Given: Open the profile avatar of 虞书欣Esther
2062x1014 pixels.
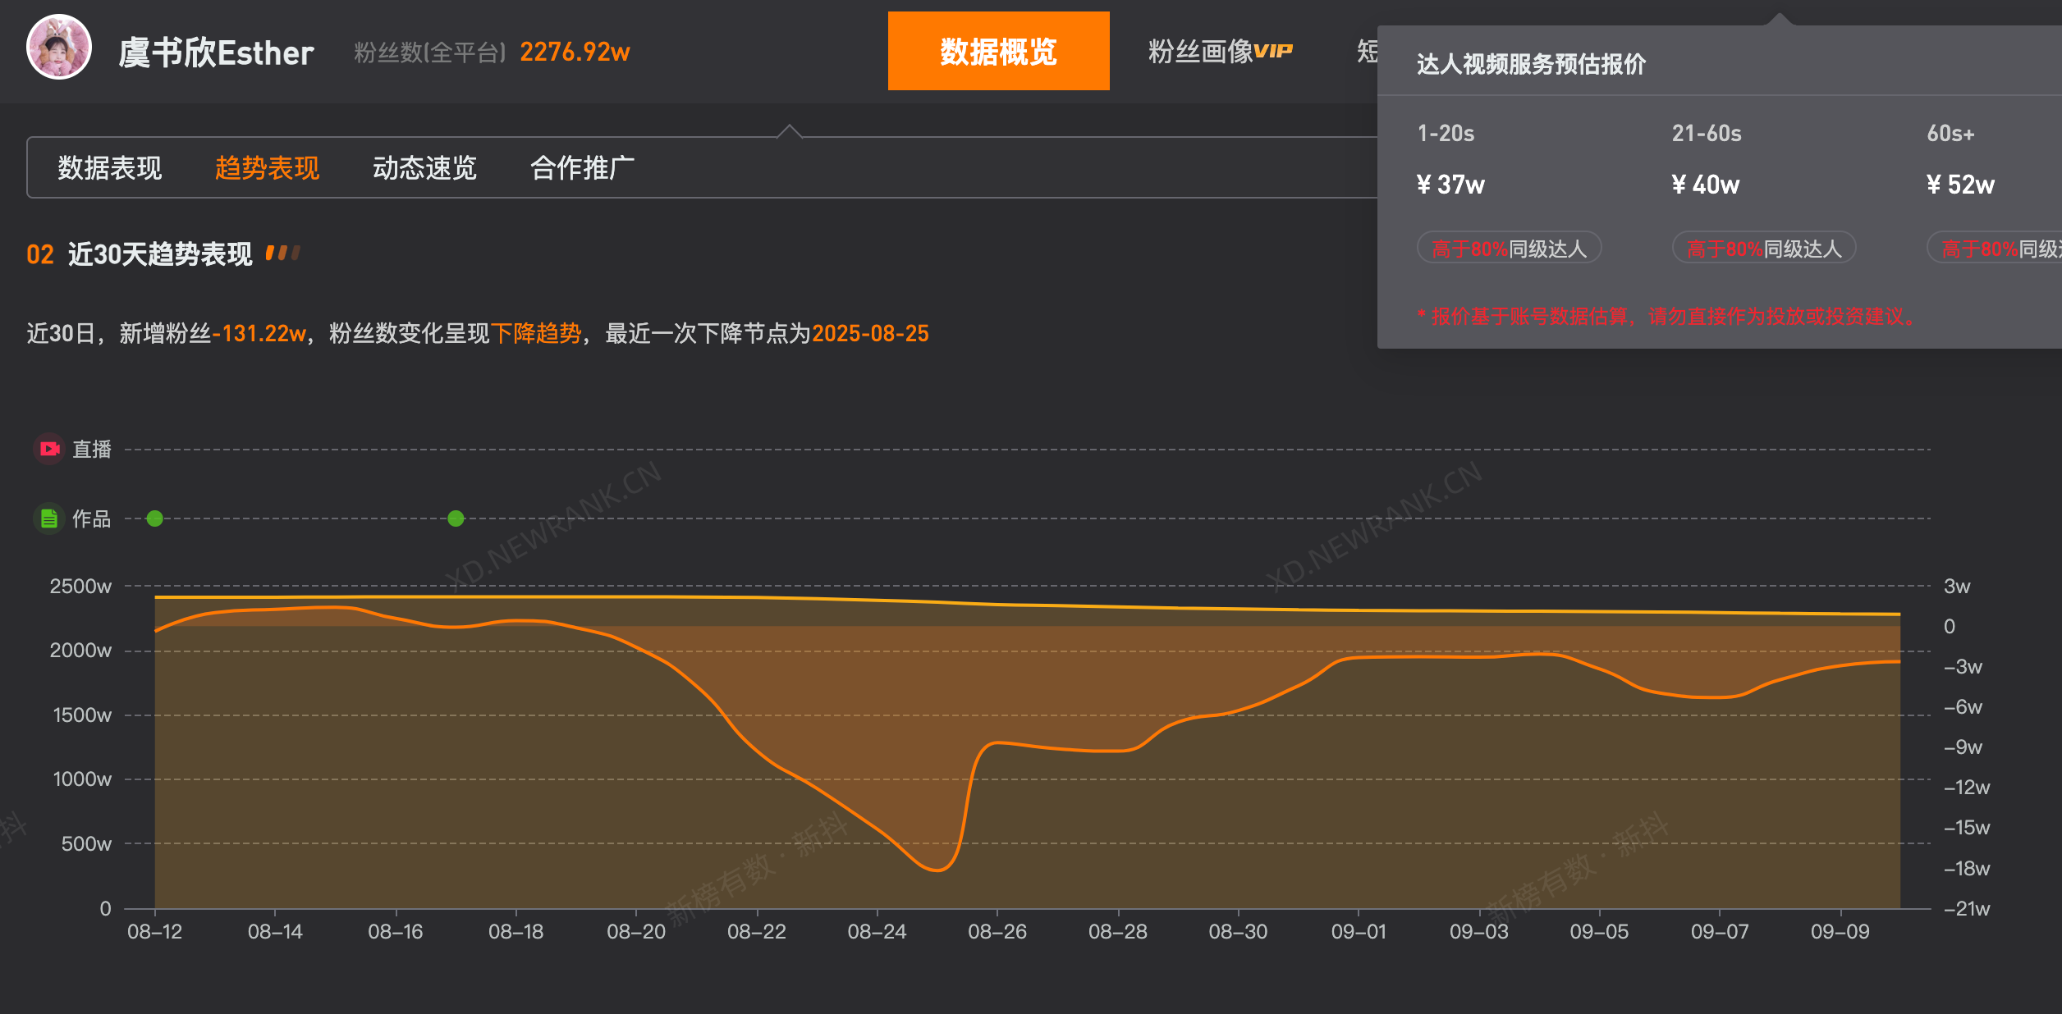Looking at the screenshot, I should coord(60,52).
